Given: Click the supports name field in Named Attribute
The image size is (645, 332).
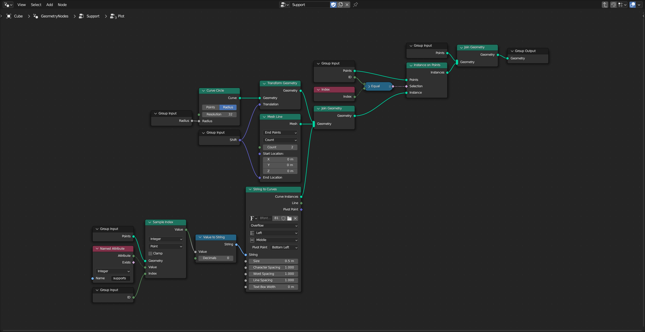Looking at the screenshot, I should click(121, 278).
